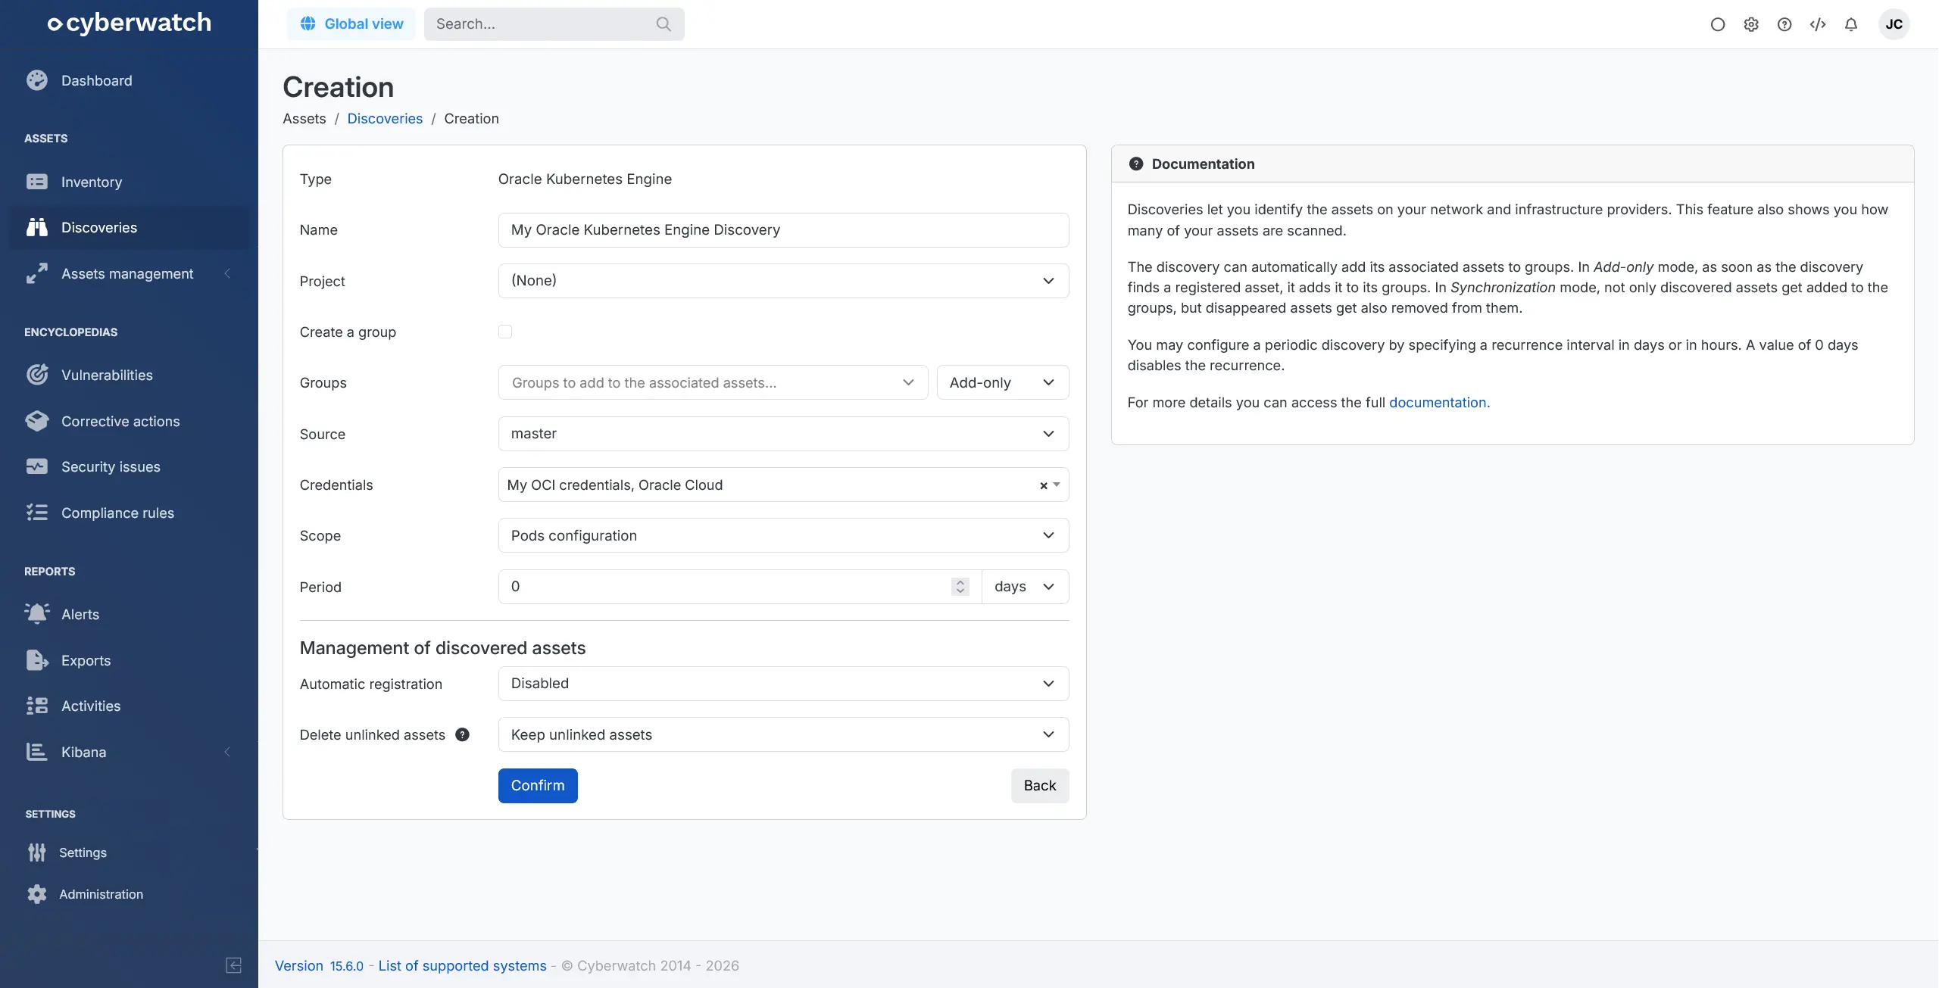Open the Add-only mode dropdown

1002,382
